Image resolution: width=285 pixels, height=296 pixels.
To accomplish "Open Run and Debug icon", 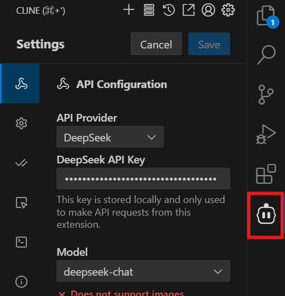I will 266,134.
